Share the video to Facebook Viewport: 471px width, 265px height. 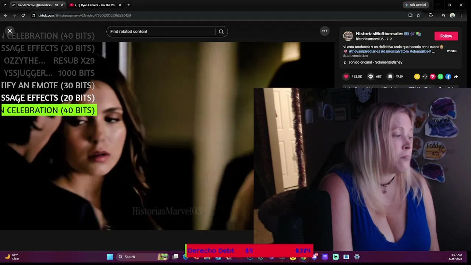448,77
